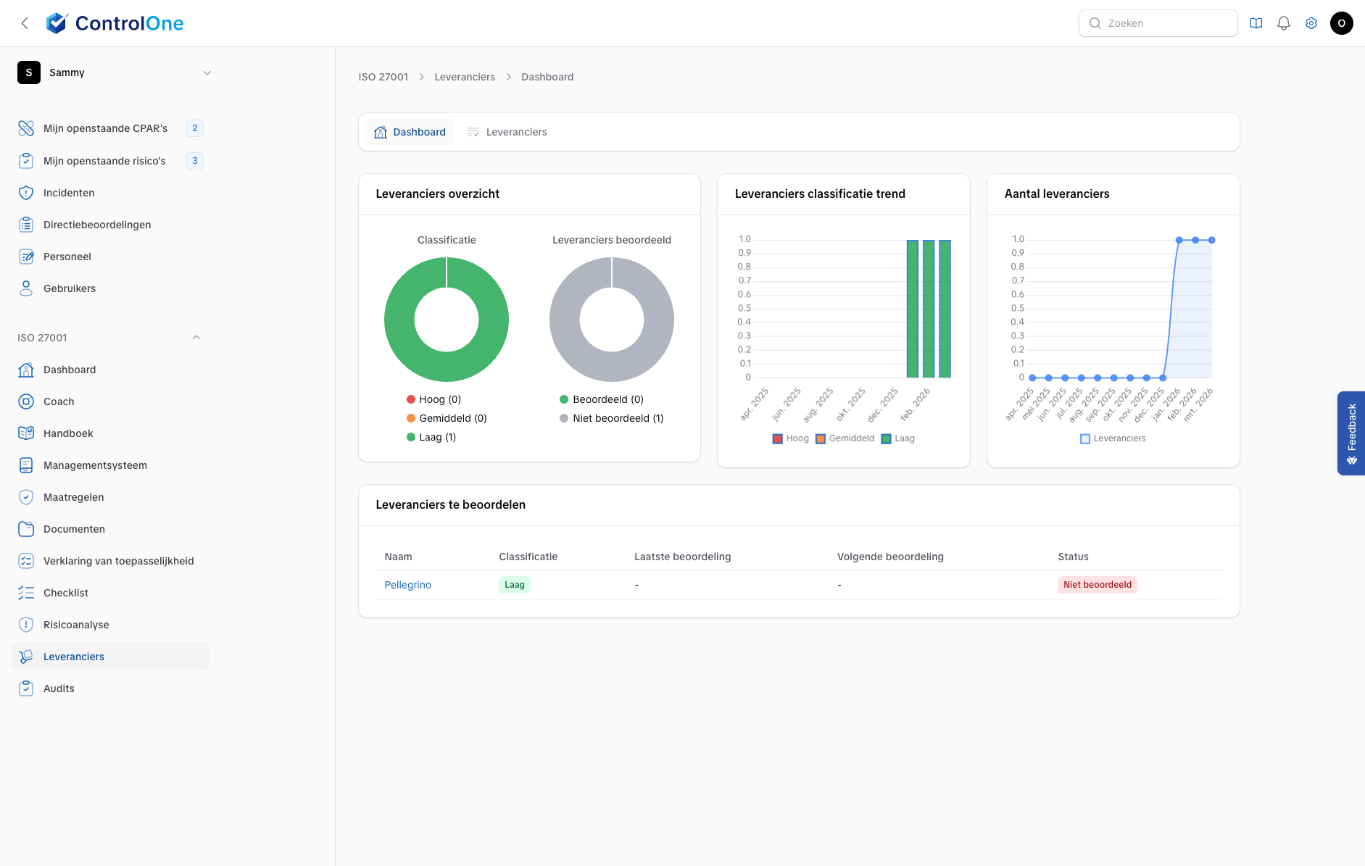
Task: Click the Handboek book icon
Action: pos(26,433)
